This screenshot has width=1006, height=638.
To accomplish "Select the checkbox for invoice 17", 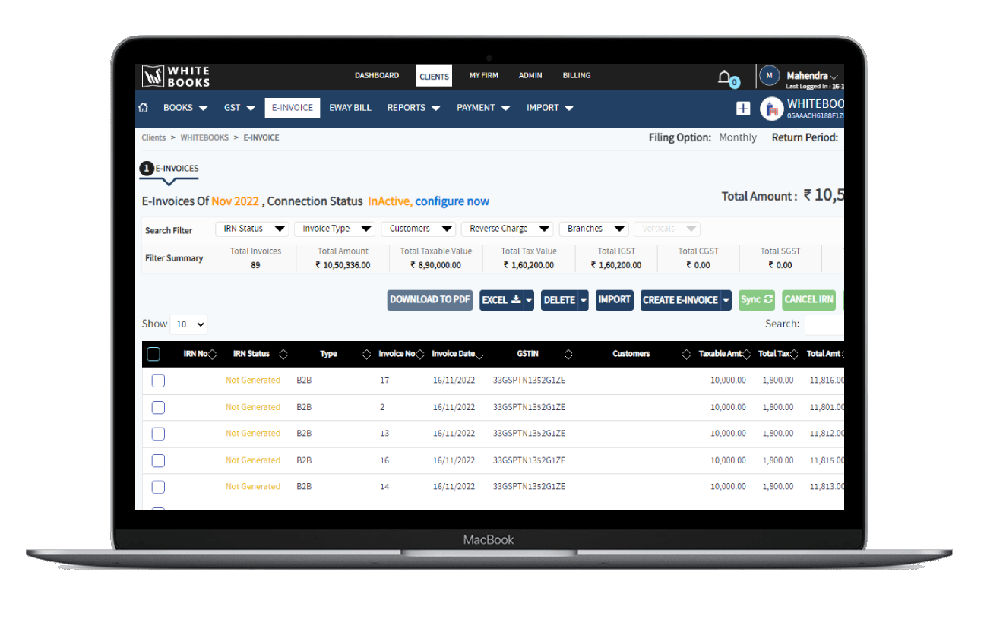I will click(158, 381).
